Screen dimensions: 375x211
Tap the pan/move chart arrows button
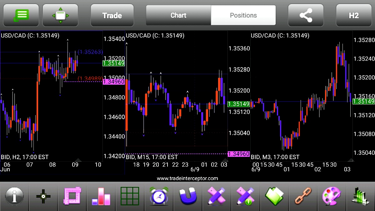[60, 15]
